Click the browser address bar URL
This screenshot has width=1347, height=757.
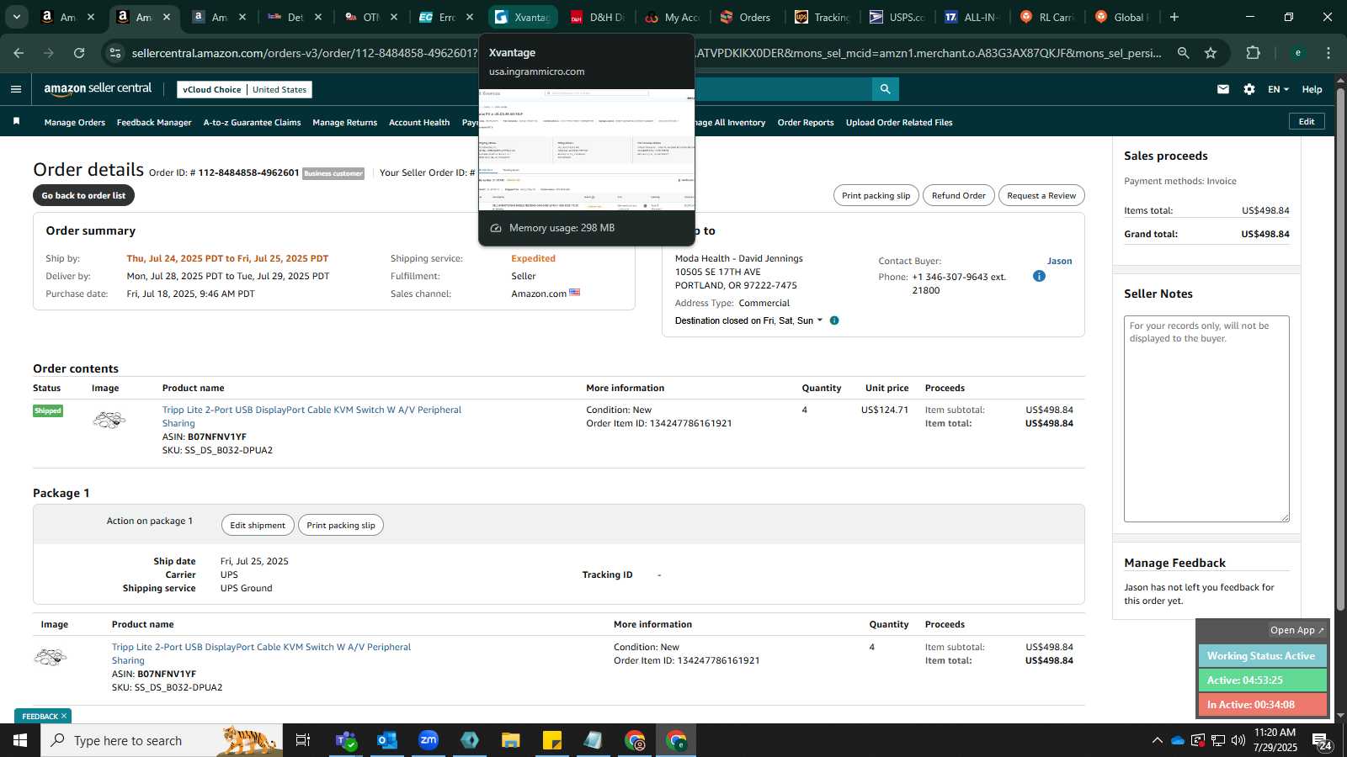pos(647,53)
